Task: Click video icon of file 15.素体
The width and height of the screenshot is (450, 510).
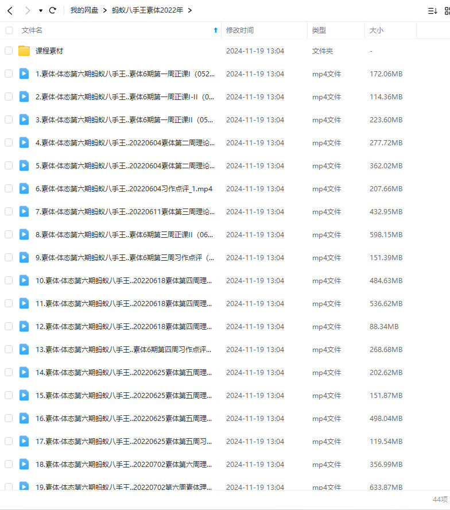Action: click(24, 395)
